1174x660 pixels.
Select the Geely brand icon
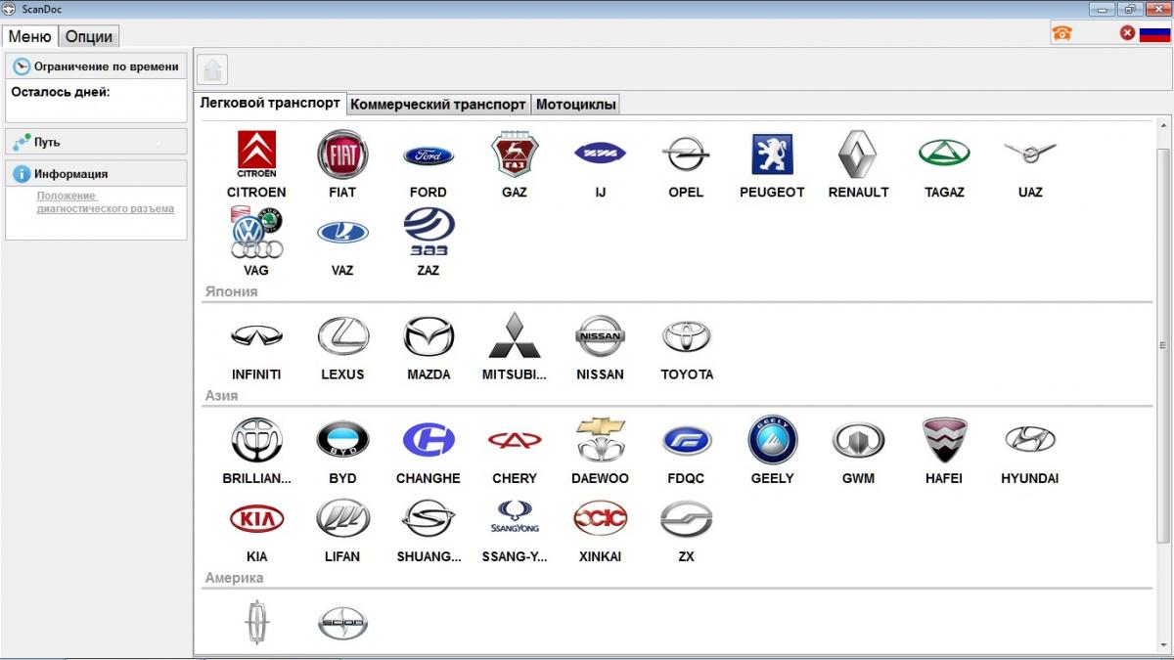[772, 440]
